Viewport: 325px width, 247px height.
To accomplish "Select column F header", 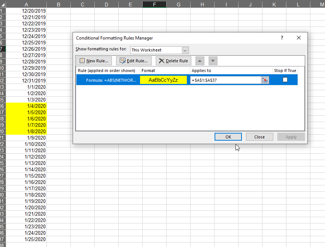I will pyautogui.click(x=154, y=4).
